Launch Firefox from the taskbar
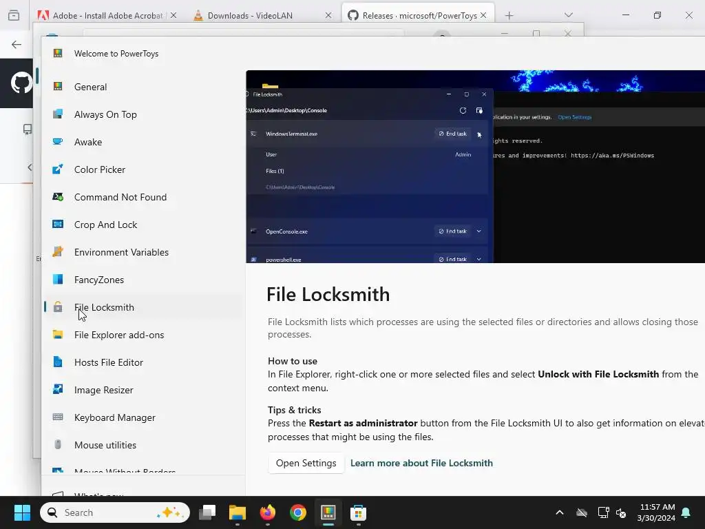This screenshot has height=529, width=705. click(268, 512)
